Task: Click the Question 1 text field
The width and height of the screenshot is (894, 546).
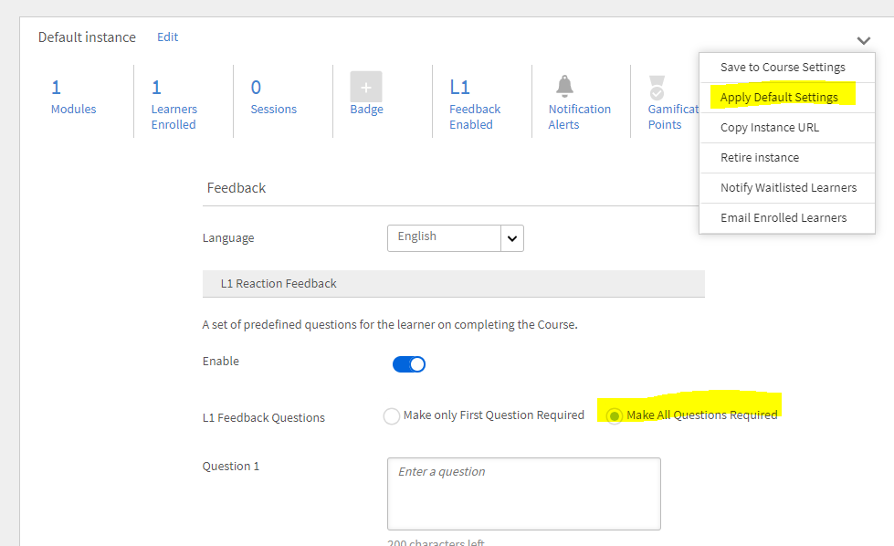Action: tap(523, 493)
